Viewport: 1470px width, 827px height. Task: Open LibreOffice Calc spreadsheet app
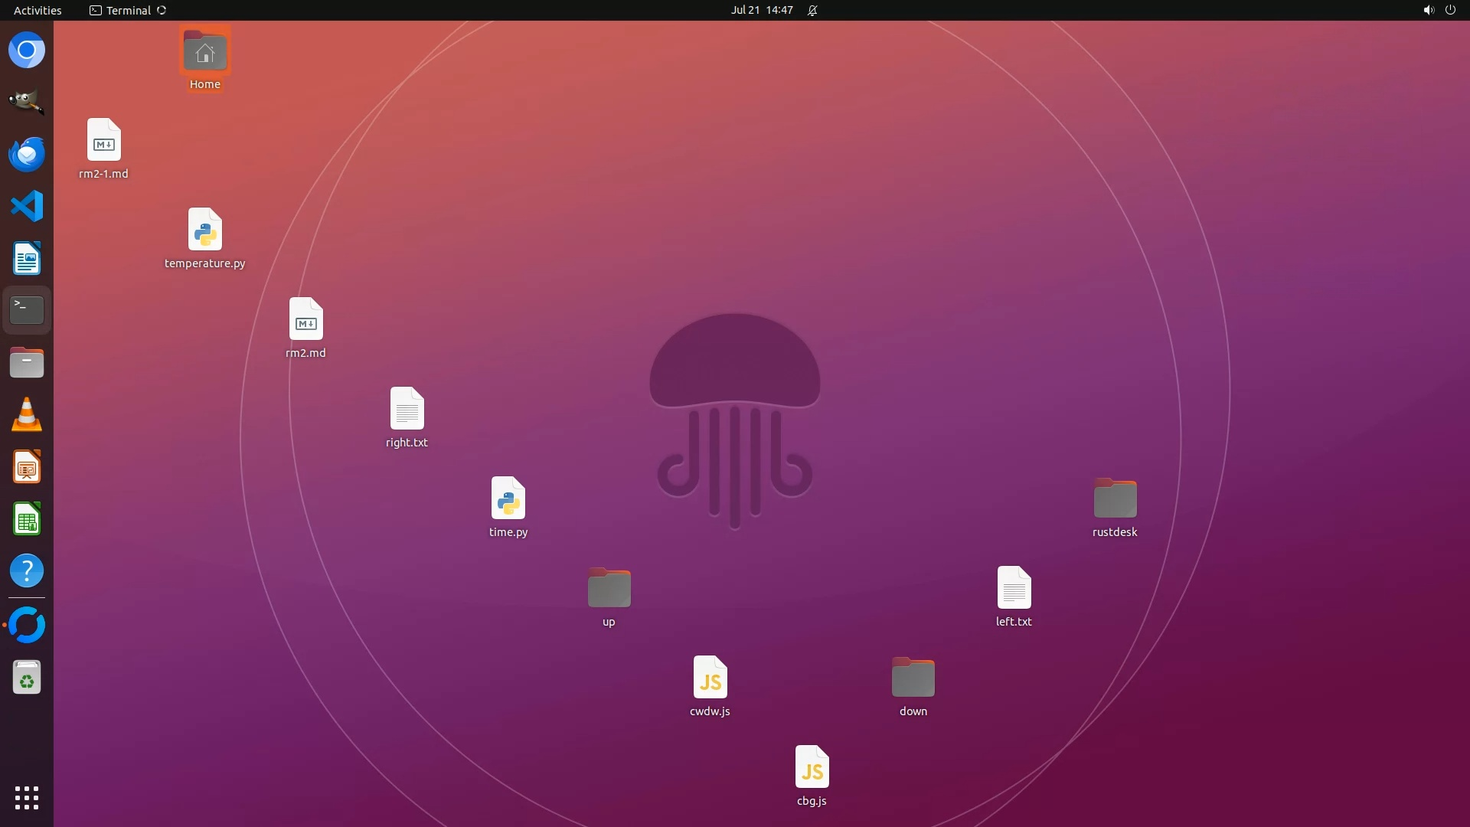[27, 519]
